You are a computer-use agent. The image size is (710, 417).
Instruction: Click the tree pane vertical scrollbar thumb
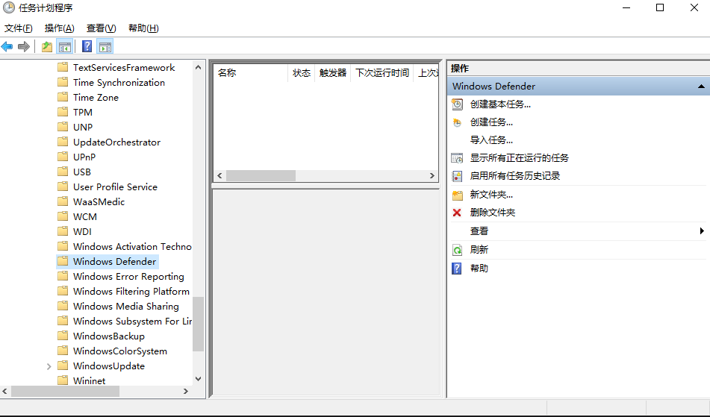coord(198,324)
